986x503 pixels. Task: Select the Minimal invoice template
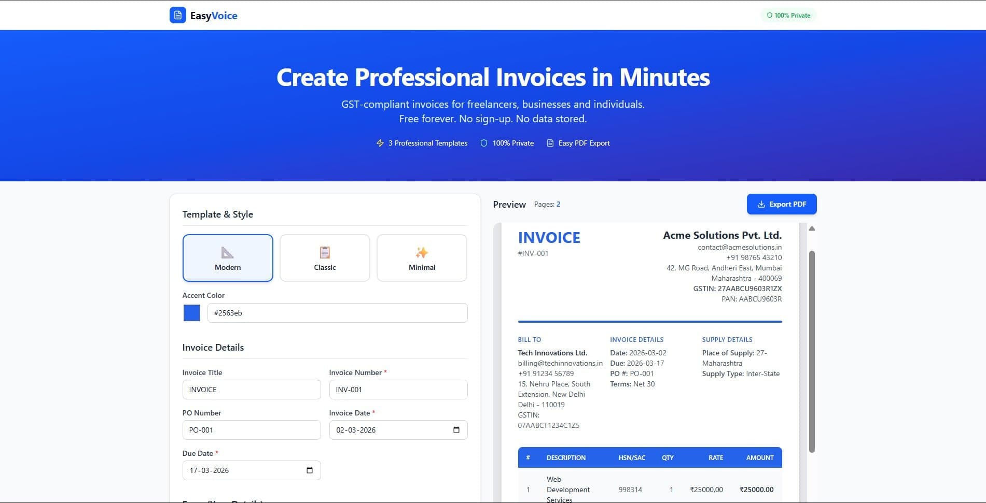point(421,257)
